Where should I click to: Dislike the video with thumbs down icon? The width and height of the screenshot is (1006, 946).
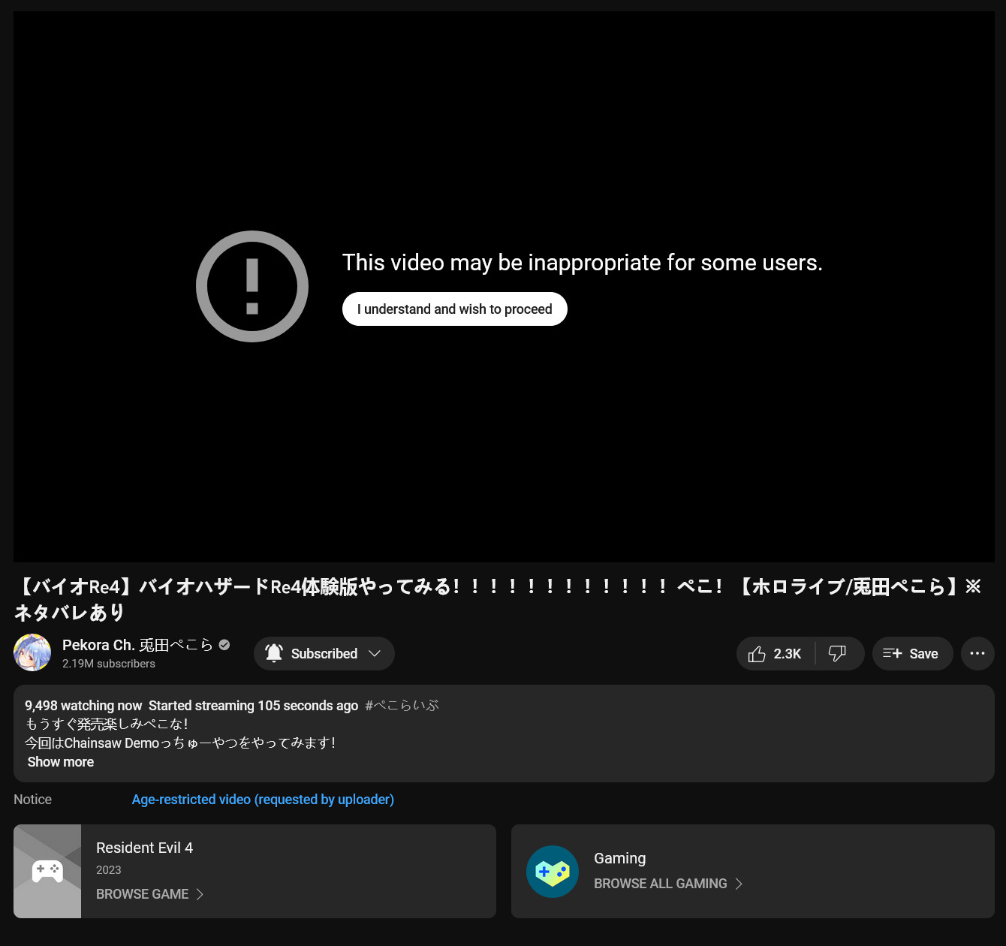[x=837, y=653]
